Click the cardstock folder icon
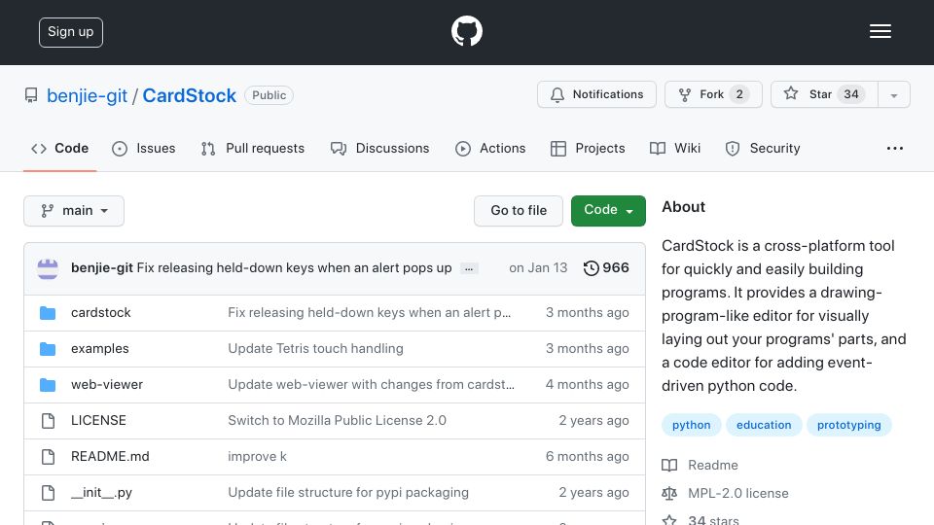The image size is (934, 525). pyautogui.click(x=48, y=312)
